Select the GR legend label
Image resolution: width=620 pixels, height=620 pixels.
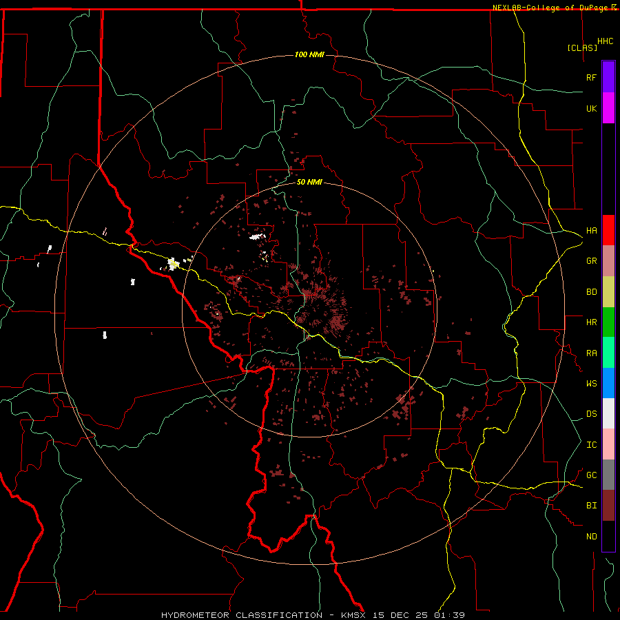(591, 261)
